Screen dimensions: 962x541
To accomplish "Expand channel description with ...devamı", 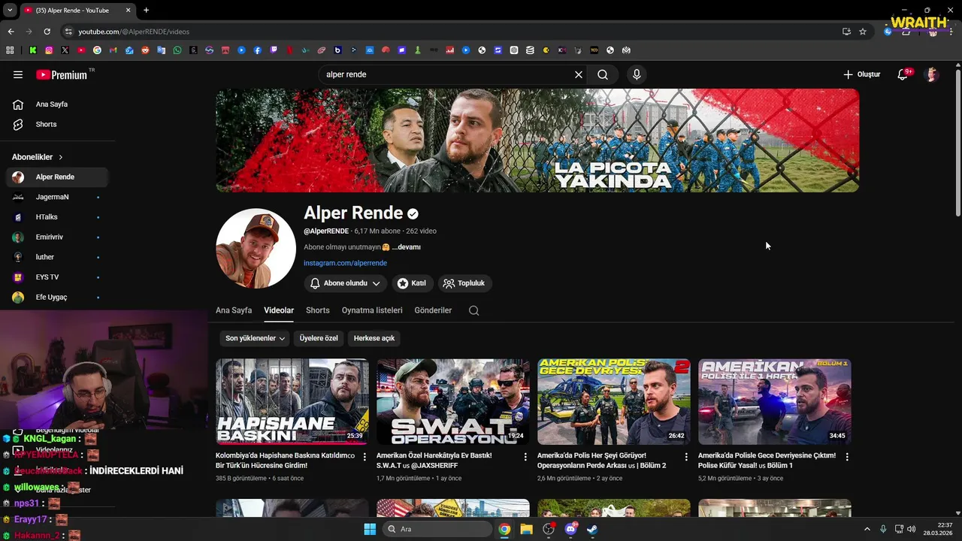I will (x=406, y=247).
